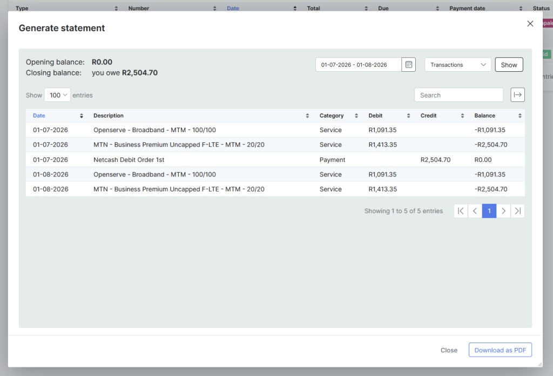The height and width of the screenshot is (376, 553).
Task: Open the entries count dropdown showing 100
Action: (x=57, y=95)
